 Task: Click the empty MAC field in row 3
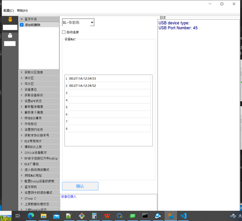coord(110,93)
